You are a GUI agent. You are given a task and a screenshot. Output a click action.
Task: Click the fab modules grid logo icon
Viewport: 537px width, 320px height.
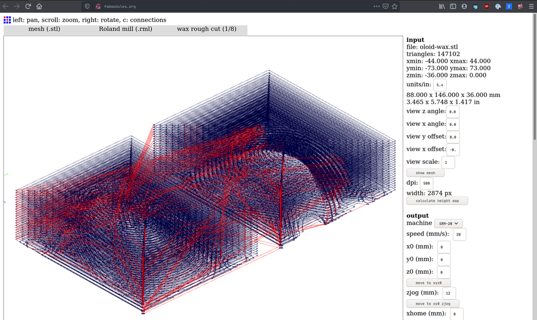coord(7,20)
